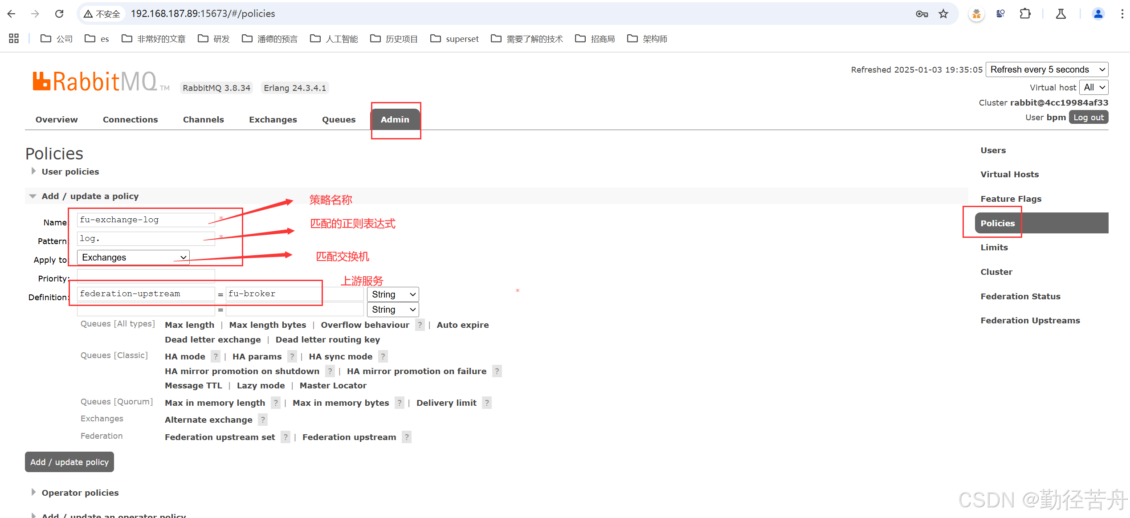Switch to the Overview tab
This screenshot has height=518, width=1130.
[x=56, y=119]
